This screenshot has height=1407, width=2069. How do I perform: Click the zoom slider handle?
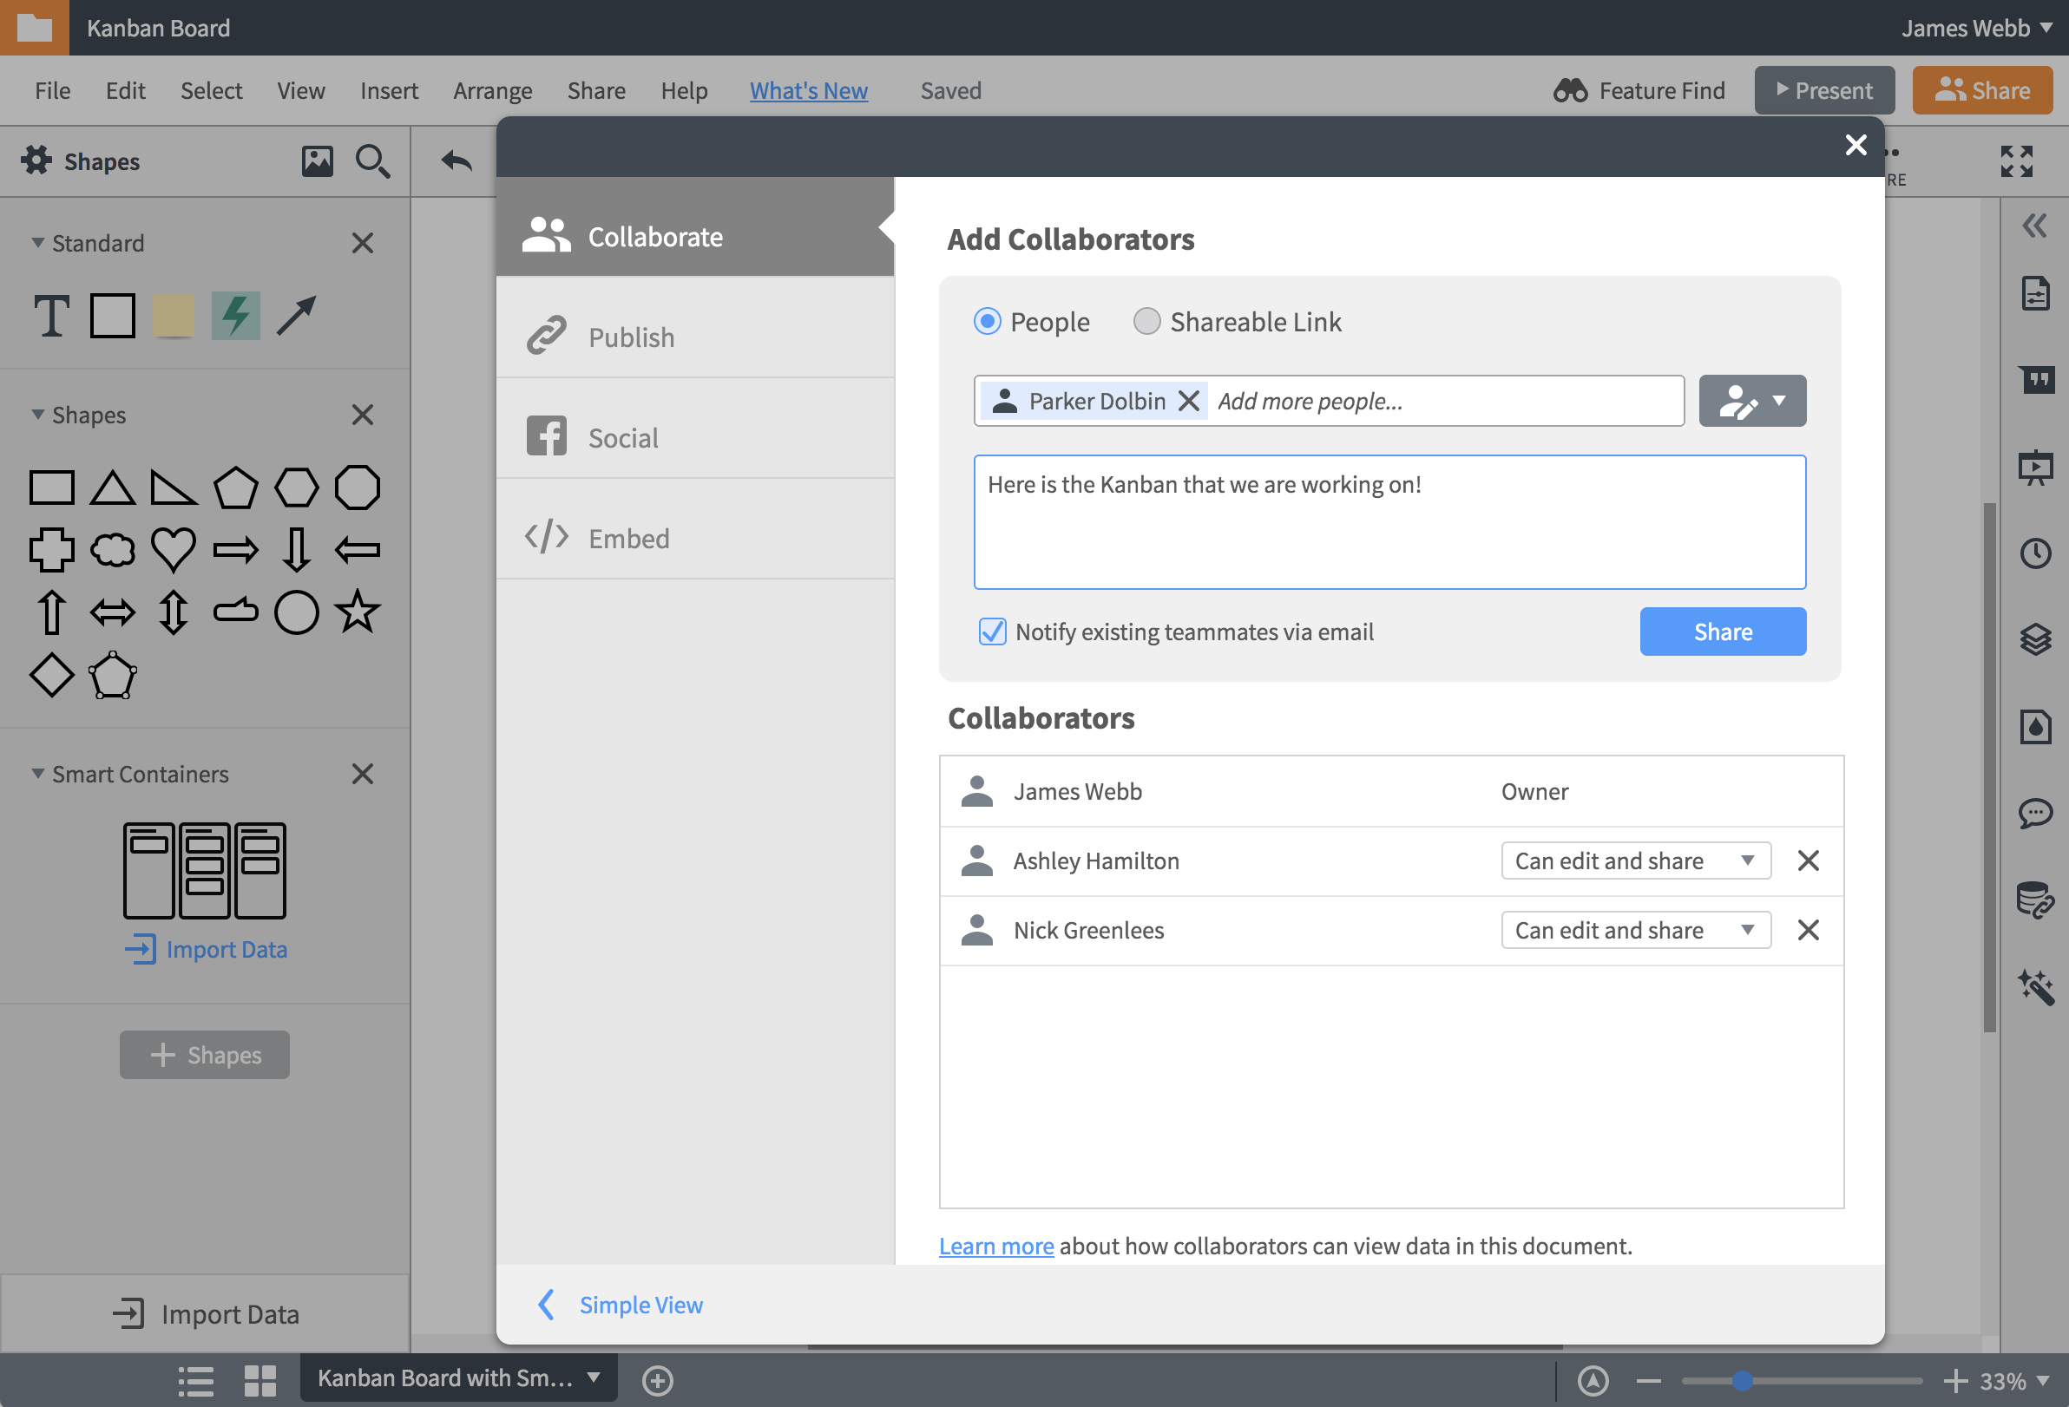[x=1743, y=1380]
